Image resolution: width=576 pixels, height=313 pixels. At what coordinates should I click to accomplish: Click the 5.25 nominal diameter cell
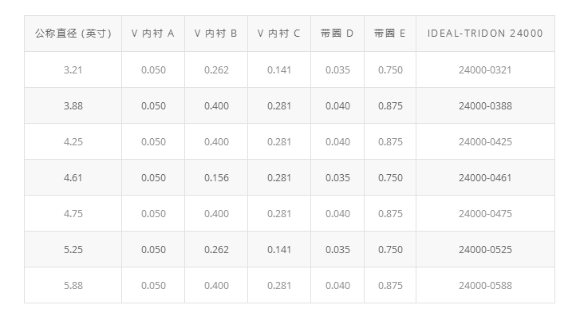[73, 250]
